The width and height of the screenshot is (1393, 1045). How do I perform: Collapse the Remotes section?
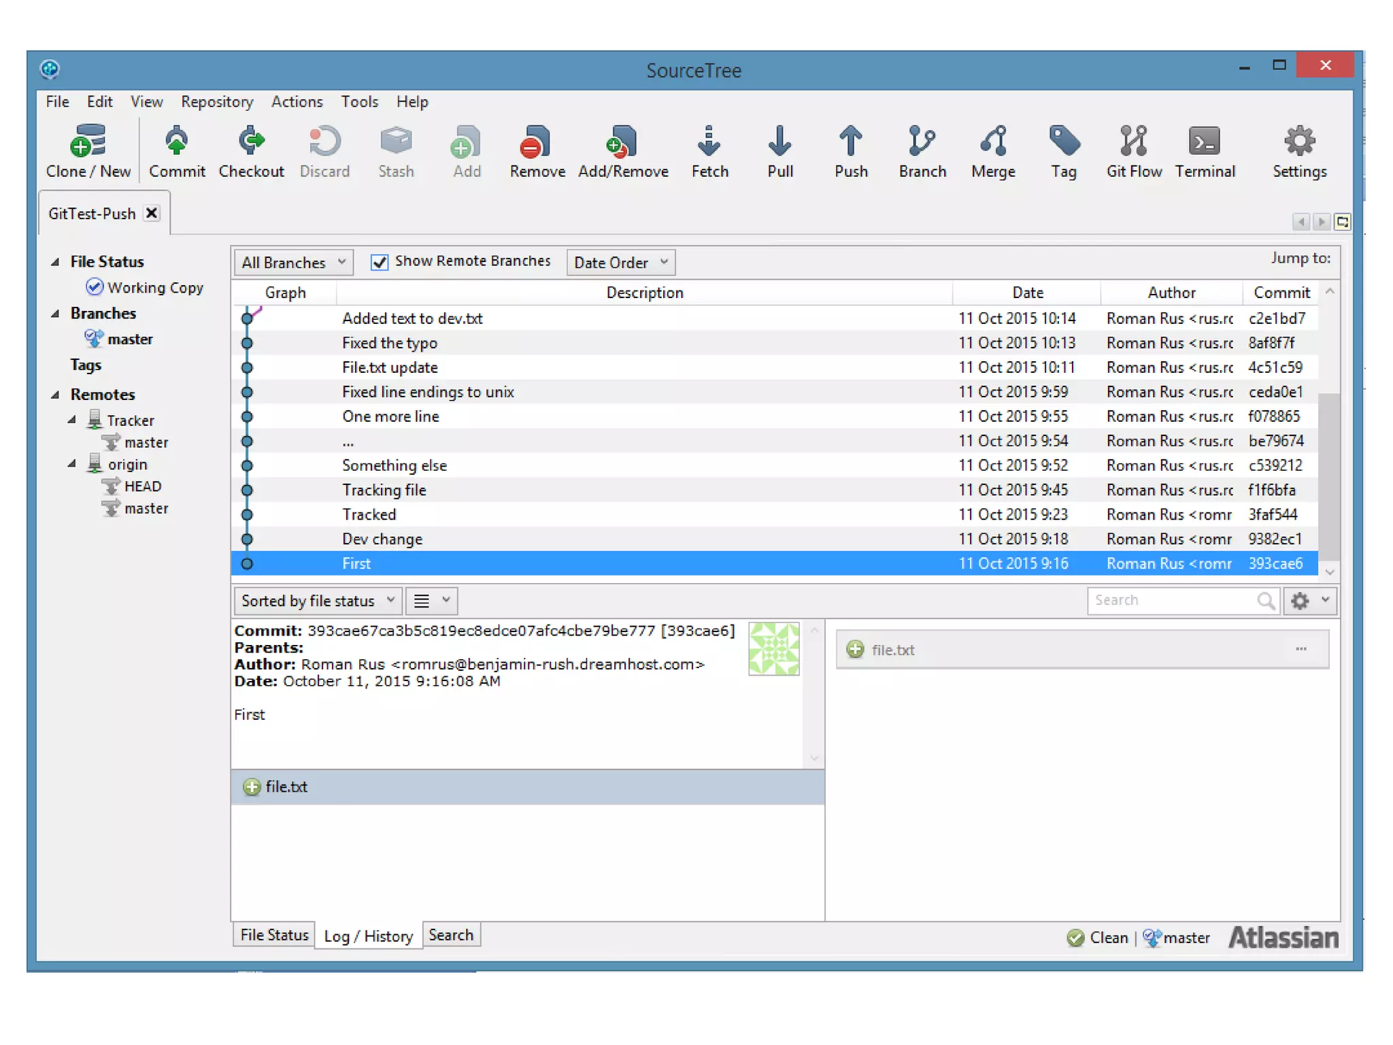click(x=55, y=395)
